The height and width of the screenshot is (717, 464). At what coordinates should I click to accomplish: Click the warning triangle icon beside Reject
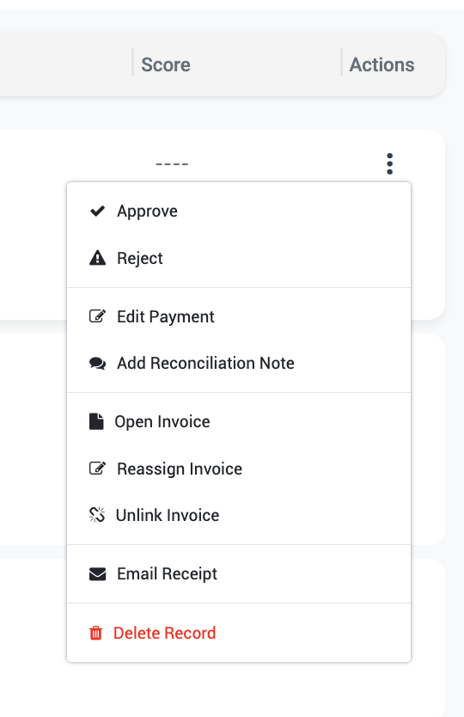[x=97, y=258]
